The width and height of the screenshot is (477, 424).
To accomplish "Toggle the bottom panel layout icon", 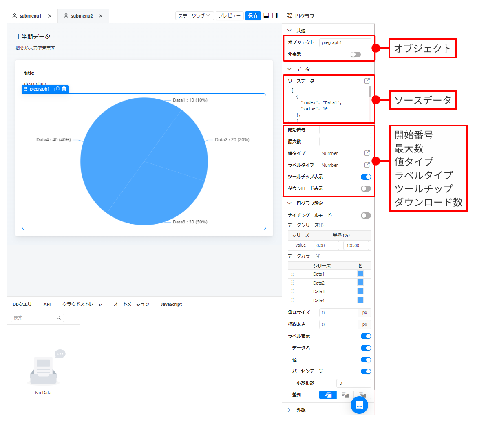I will click(x=266, y=15).
